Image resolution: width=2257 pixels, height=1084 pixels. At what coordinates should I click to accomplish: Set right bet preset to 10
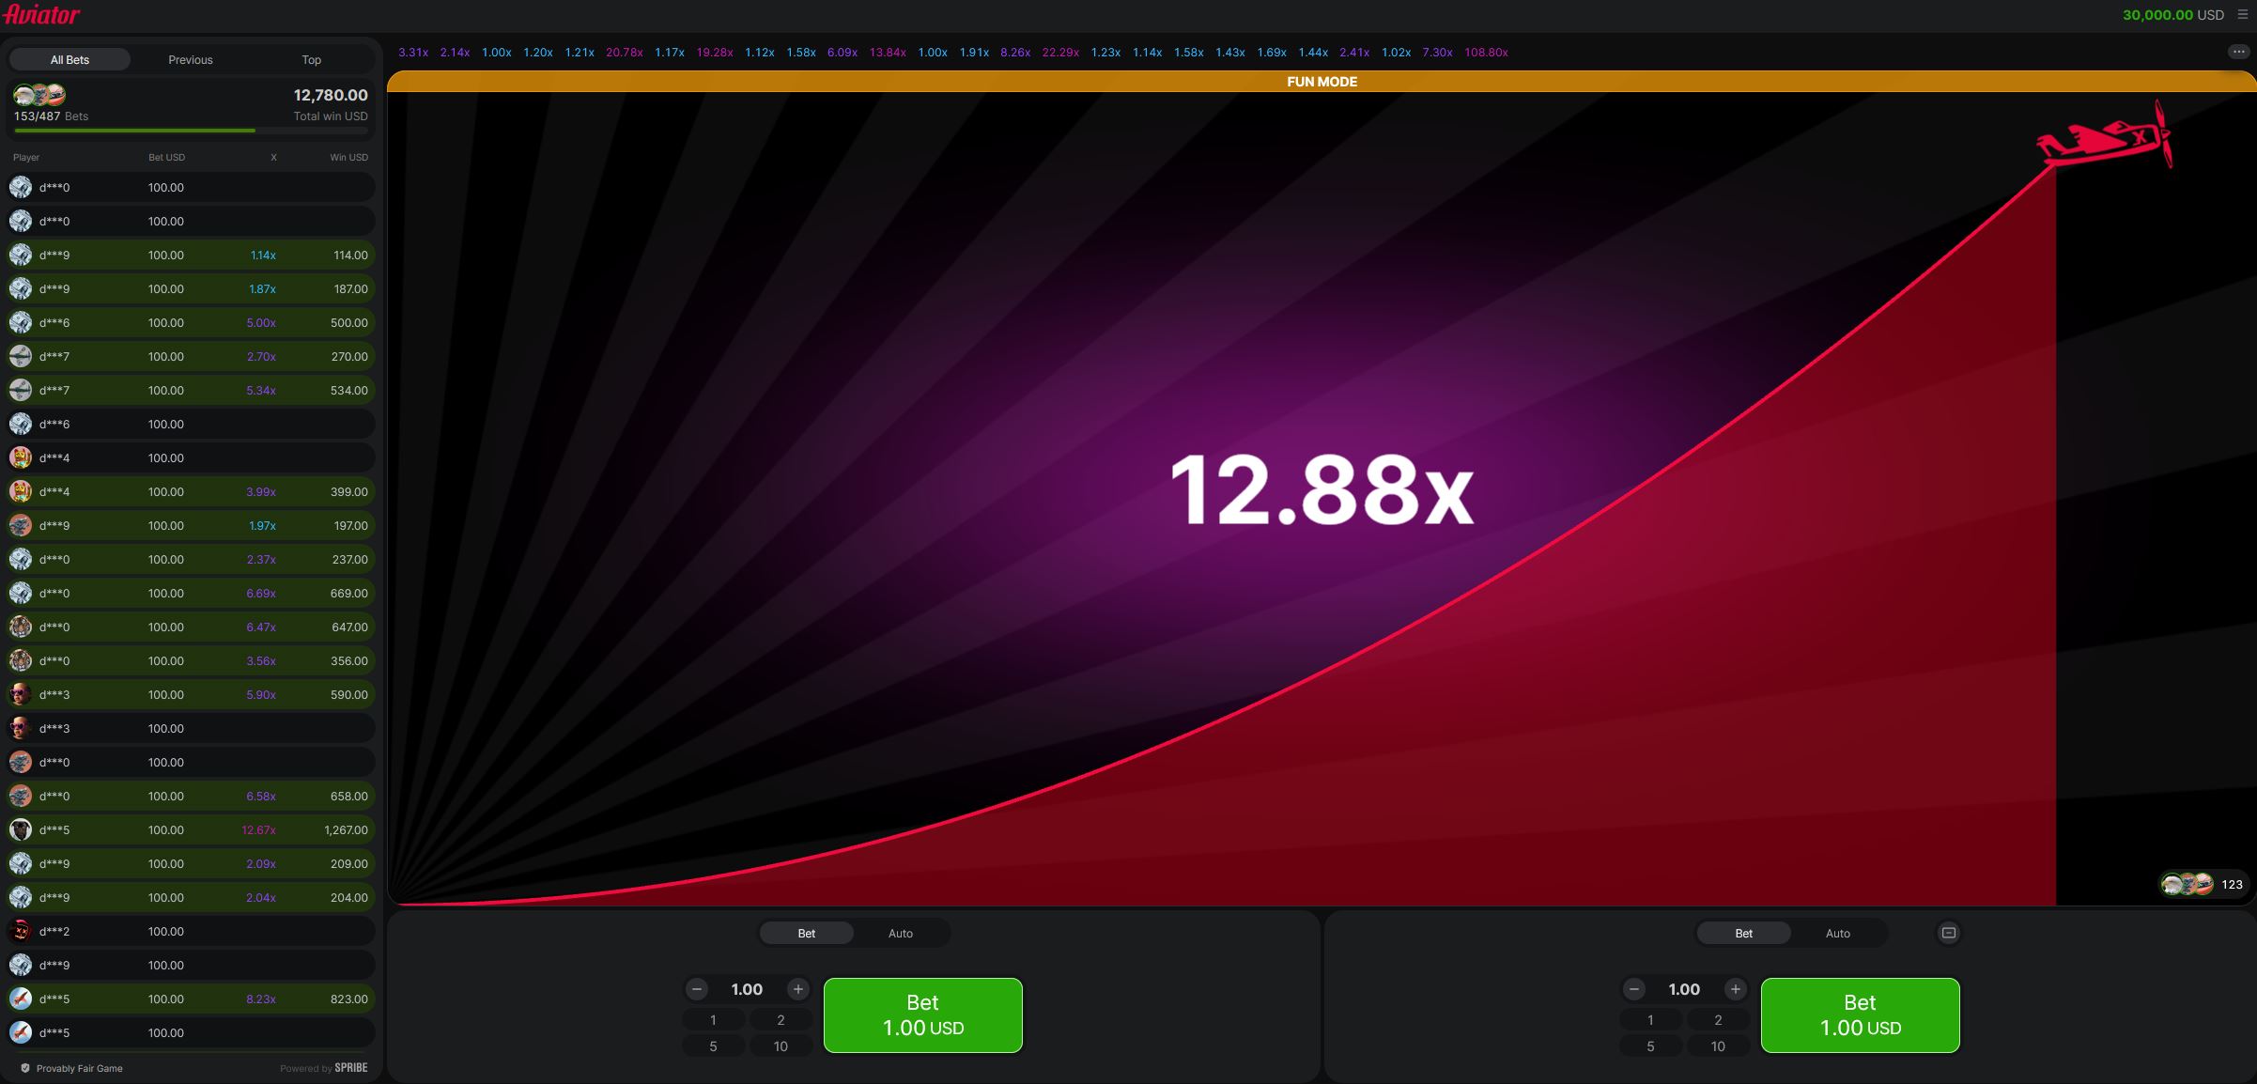coord(1718,1046)
